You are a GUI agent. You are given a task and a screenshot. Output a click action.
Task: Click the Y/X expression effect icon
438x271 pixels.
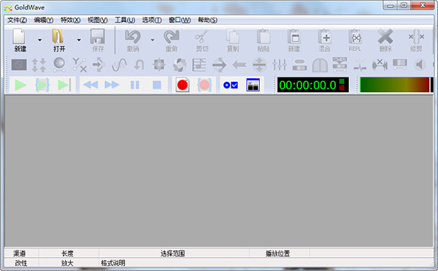pyautogui.click(x=80, y=65)
